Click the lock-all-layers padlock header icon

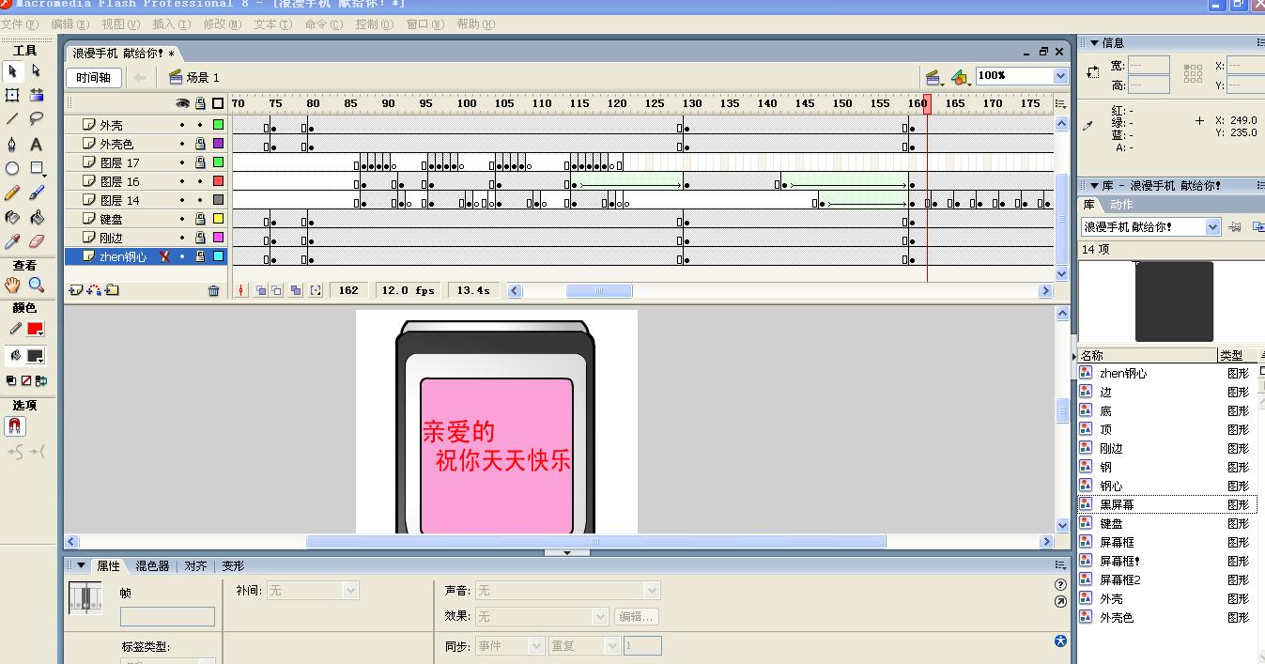pyautogui.click(x=200, y=103)
